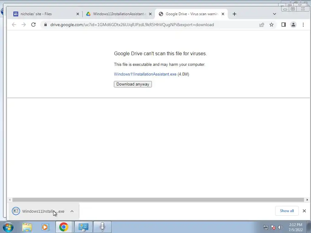Open the Chrome three-dot menu
311x233 pixels.
[x=303, y=25]
